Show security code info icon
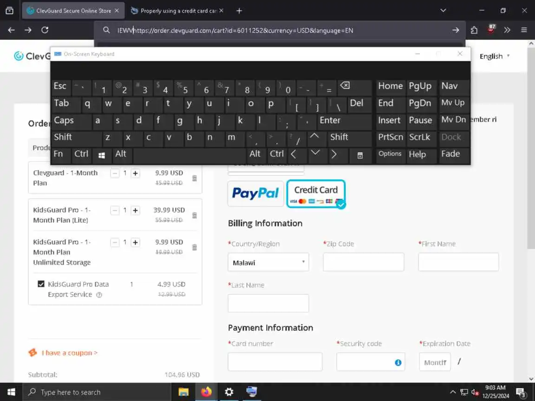 (x=398, y=363)
